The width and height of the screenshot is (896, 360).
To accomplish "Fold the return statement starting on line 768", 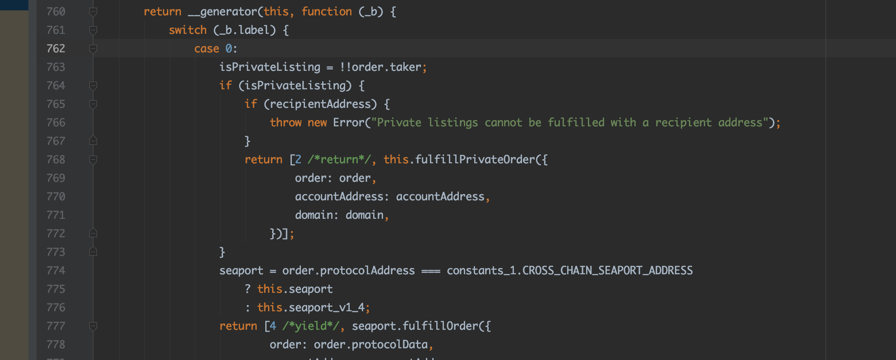I will pos(93,160).
